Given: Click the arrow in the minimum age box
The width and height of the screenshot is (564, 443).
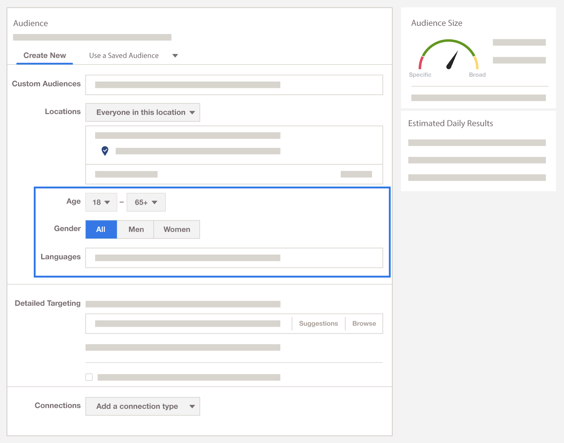Looking at the screenshot, I should pos(107,202).
